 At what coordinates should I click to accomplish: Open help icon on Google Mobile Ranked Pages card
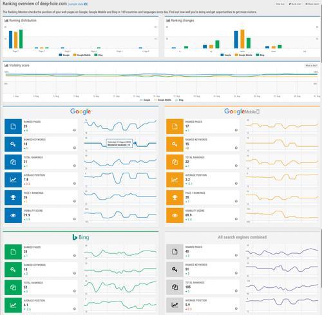(x=236, y=130)
